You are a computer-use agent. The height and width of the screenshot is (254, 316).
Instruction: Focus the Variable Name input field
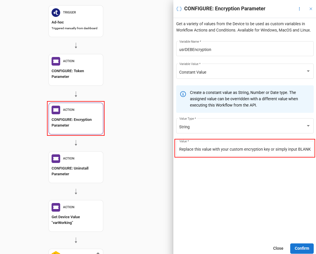[x=245, y=49]
